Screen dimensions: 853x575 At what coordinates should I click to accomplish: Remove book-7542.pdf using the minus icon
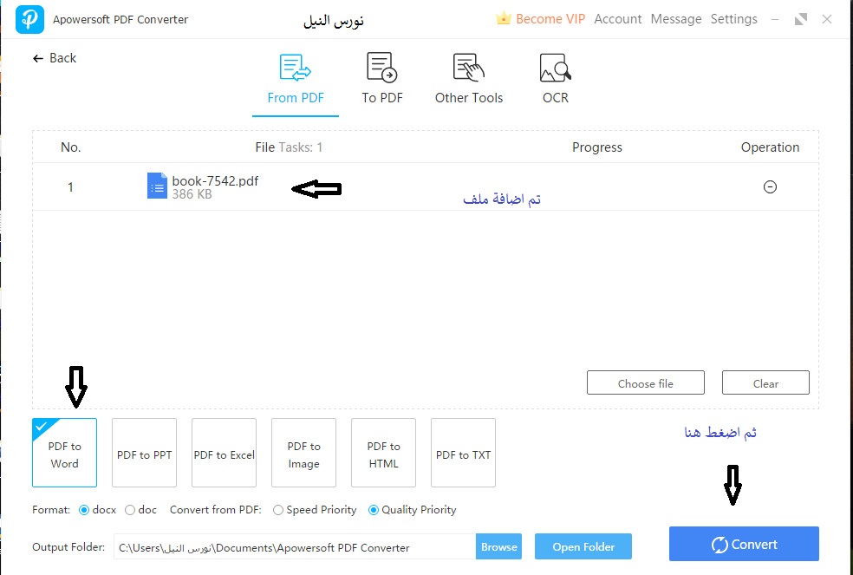point(769,187)
